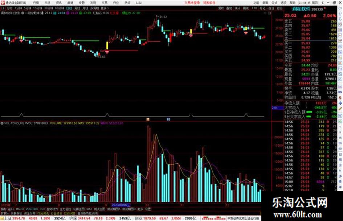Viewport: 343px width, 221px height.
Task: Open the 资讯 menu
Action: 59,3
